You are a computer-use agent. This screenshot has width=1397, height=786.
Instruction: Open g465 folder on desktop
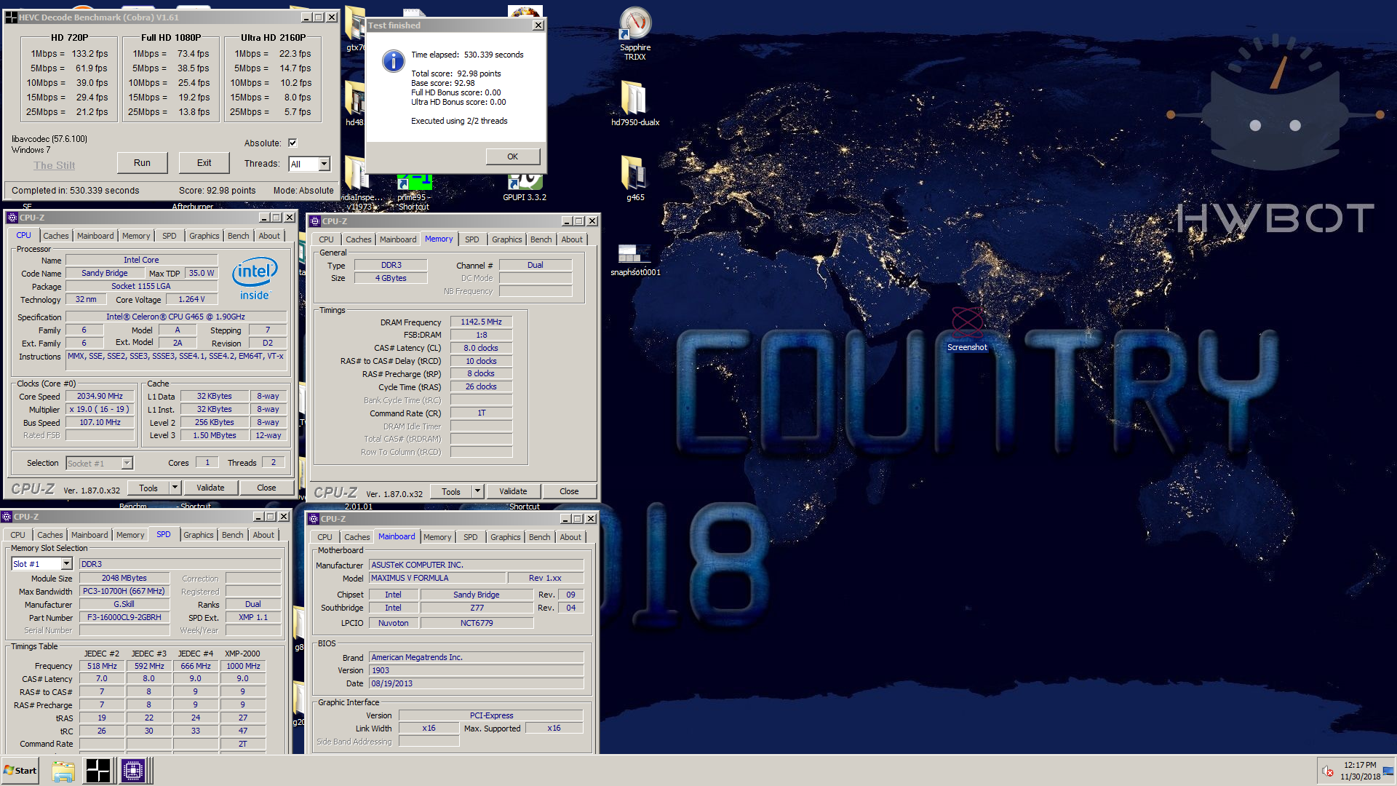point(635,178)
